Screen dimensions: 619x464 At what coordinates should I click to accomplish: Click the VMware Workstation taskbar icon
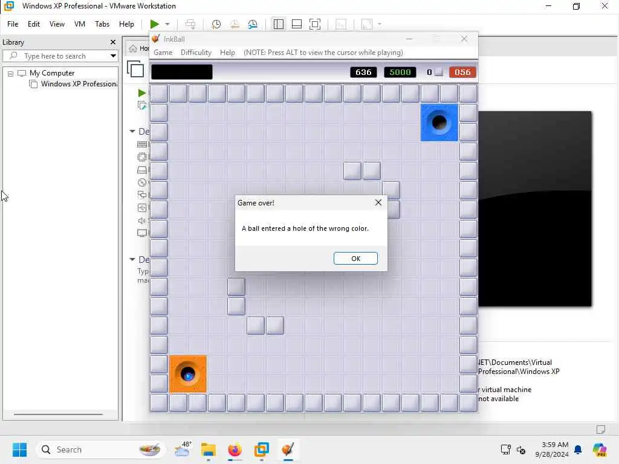click(261, 449)
